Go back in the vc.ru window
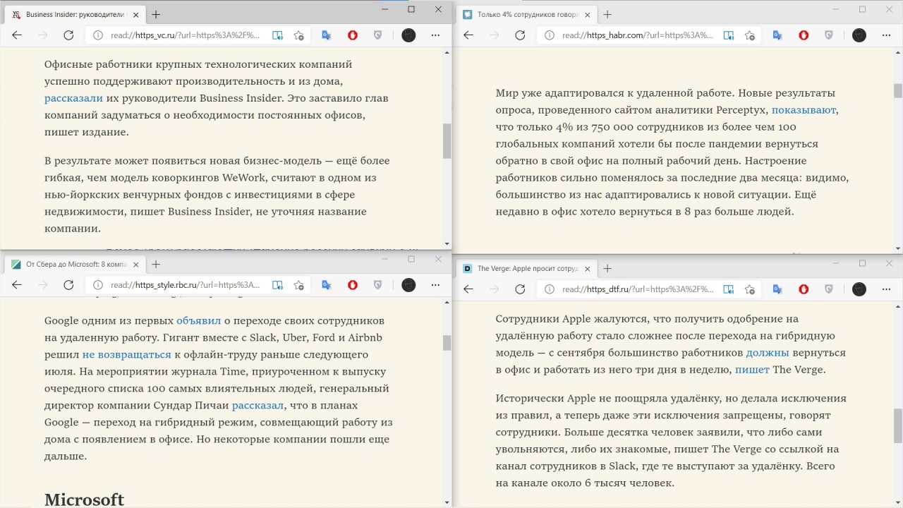This screenshot has width=903, height=508. pyautogui.click(x=17, y=35)
